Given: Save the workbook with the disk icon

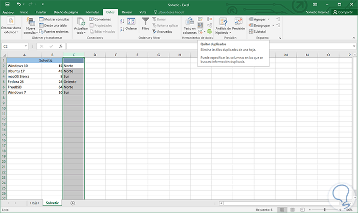Looking at the screenshot, I should [x=7, y=4].
